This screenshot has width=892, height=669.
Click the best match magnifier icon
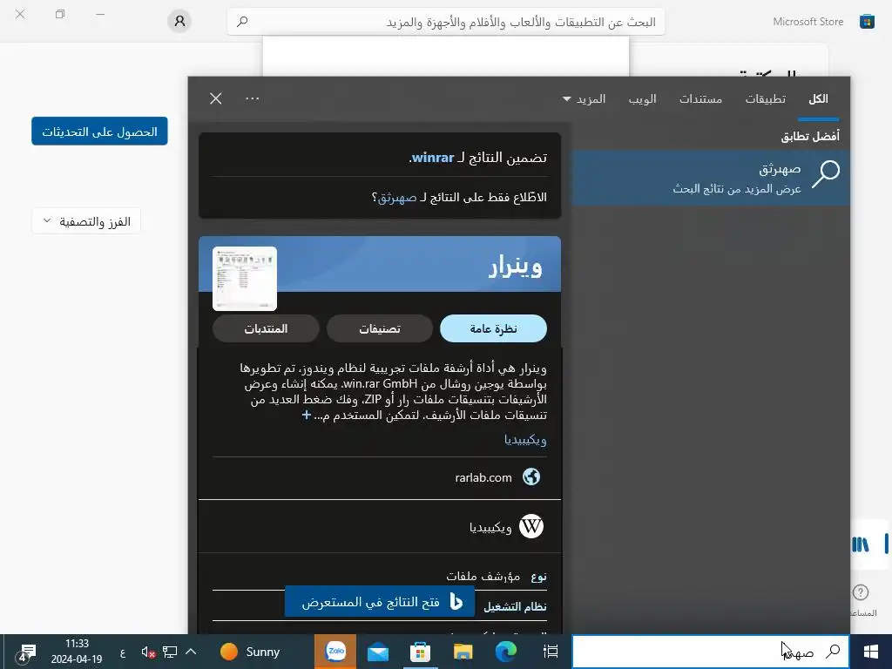click(826, 173)
